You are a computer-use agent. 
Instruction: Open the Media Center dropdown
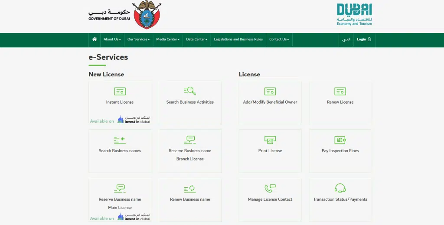(x=168, y=39)
